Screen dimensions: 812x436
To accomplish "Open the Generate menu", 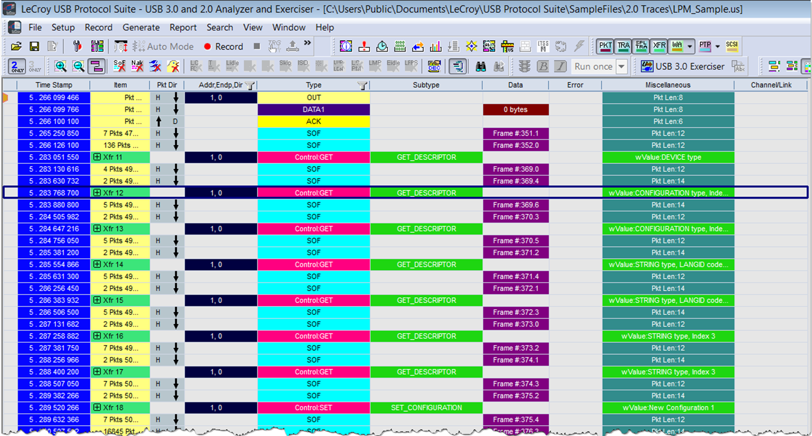I will pos(141,27).
